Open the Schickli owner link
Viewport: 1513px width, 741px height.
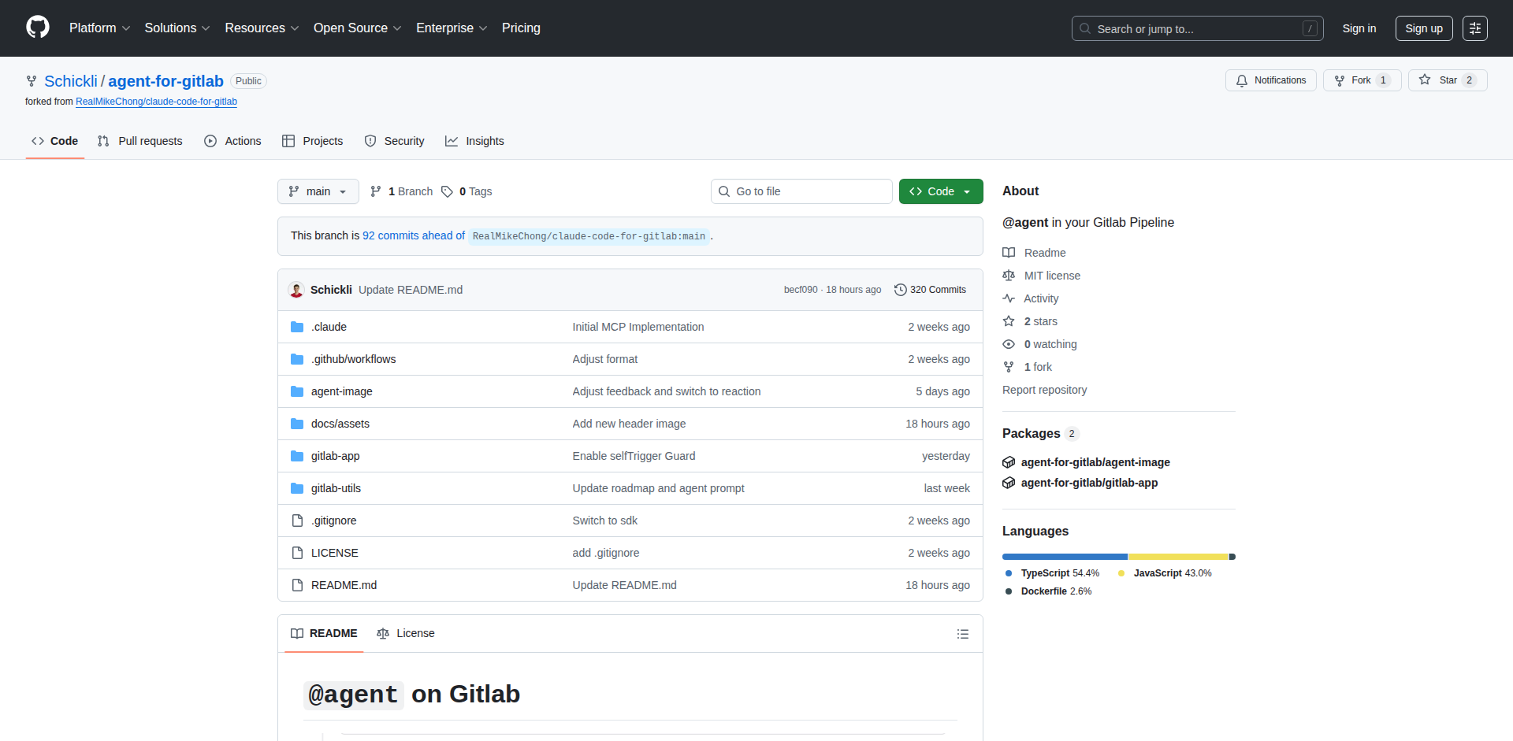(x=71, y=81)
